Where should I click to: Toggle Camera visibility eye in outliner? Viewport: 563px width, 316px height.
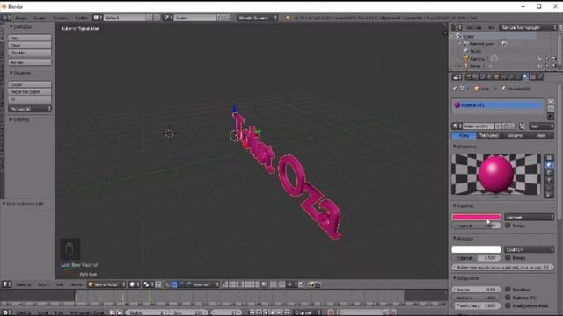(539, 59)
